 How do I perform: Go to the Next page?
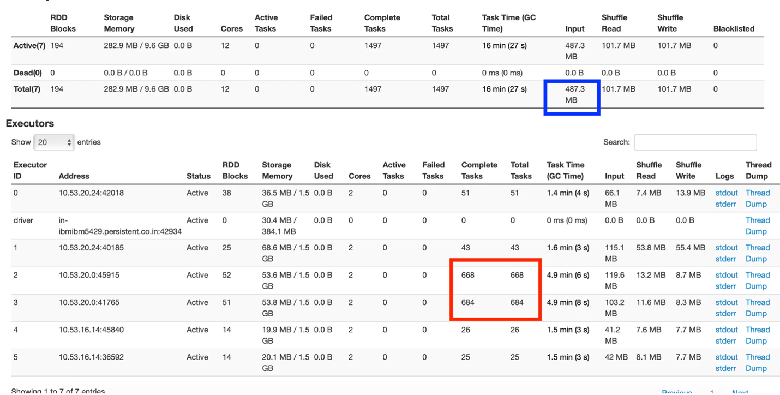tap(740, 391)
